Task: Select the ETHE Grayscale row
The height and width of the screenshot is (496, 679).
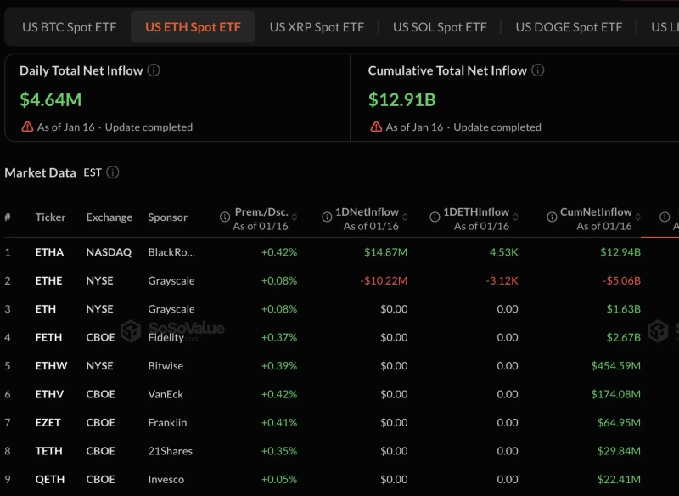Action: click(x=170, y=280)
